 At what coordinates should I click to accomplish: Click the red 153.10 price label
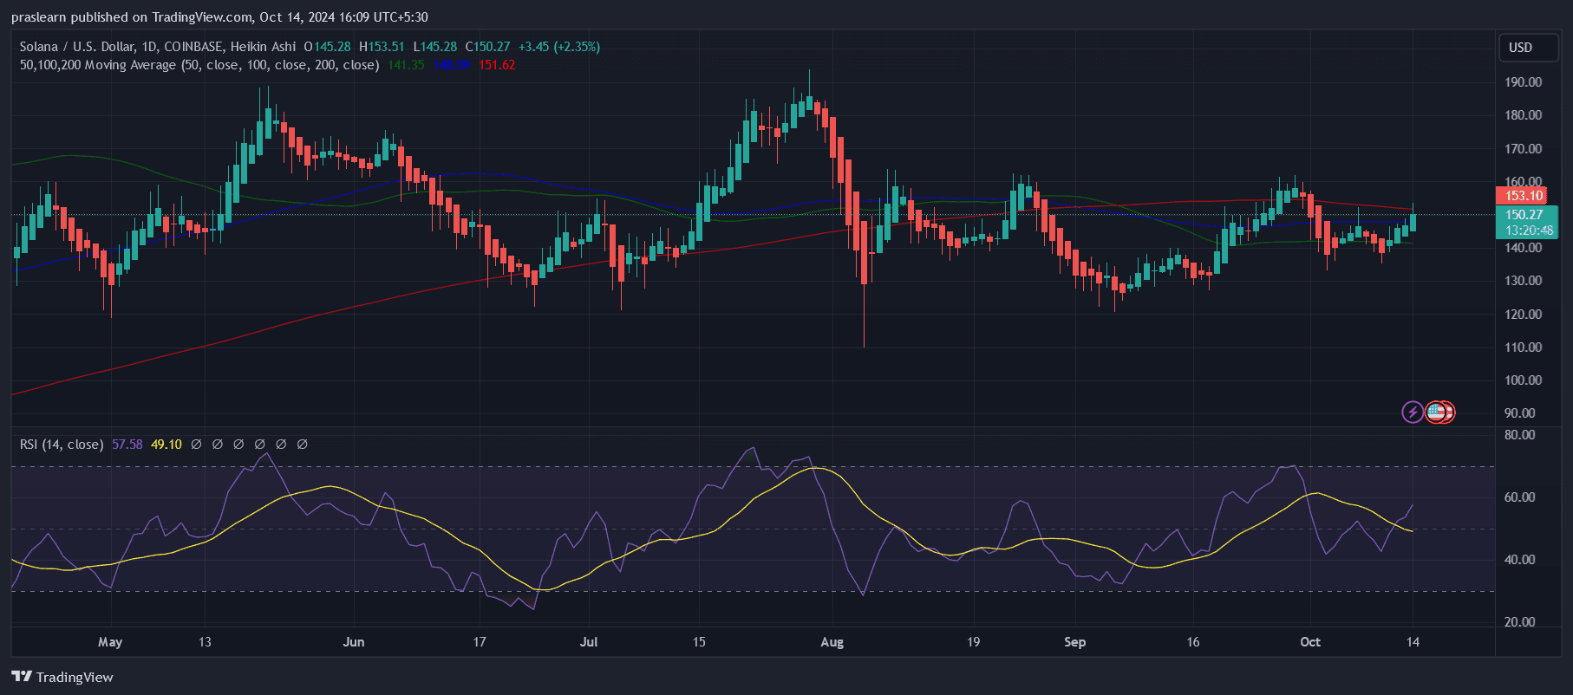pos(1524,196)
